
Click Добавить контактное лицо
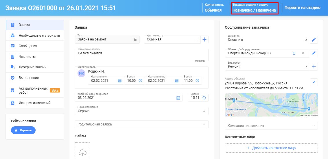point(271,148)
